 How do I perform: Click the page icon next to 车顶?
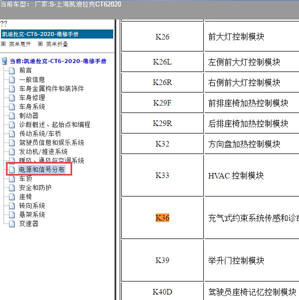[x=12, y=178]
